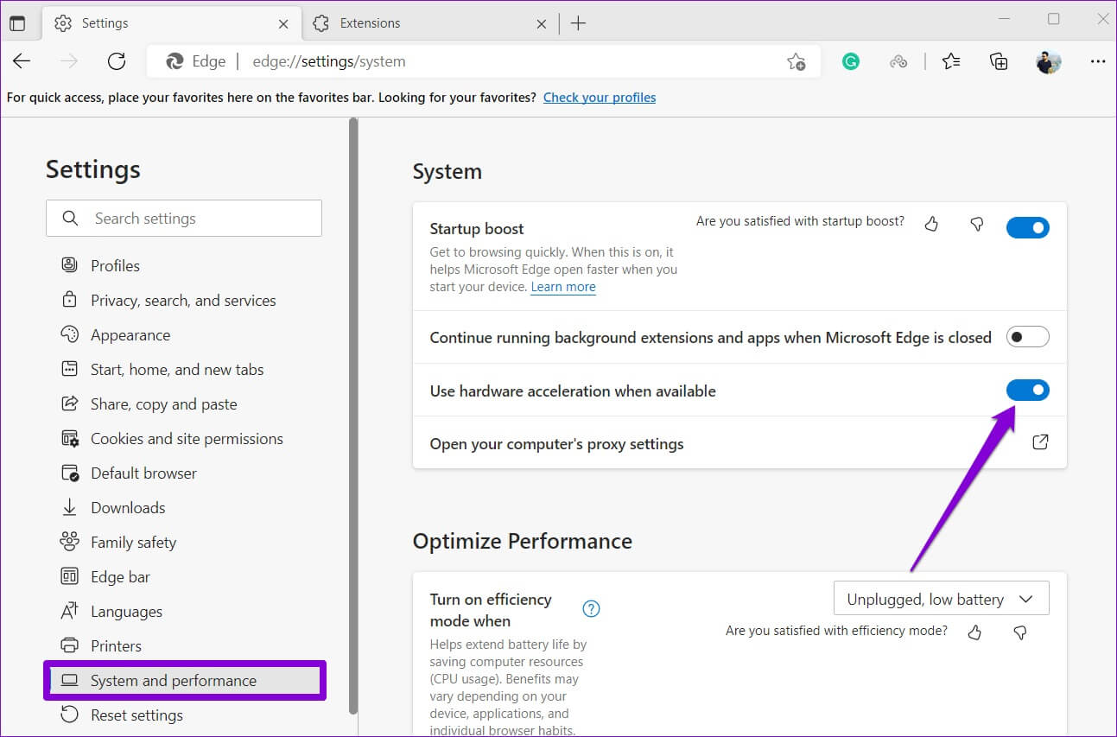Open the Grammarly extension icon
Screen dimensions: 1117x737
(851, 61)
